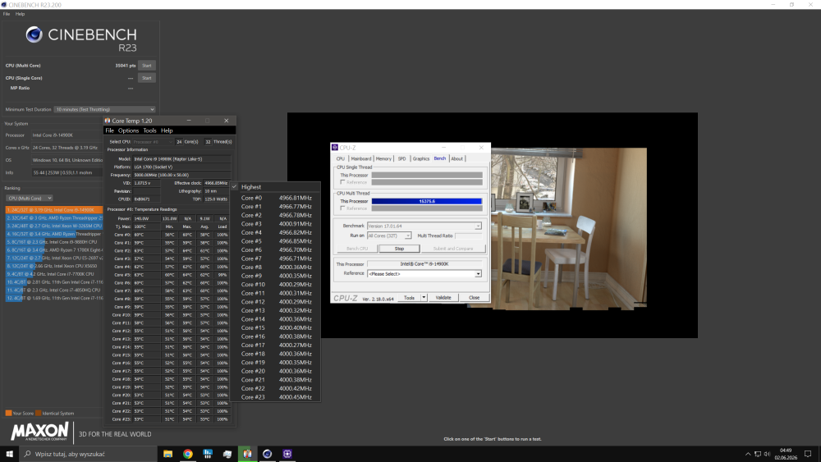Open the network status tray icon
Viewport: 821px width, 462px height.
click(758, 454)
